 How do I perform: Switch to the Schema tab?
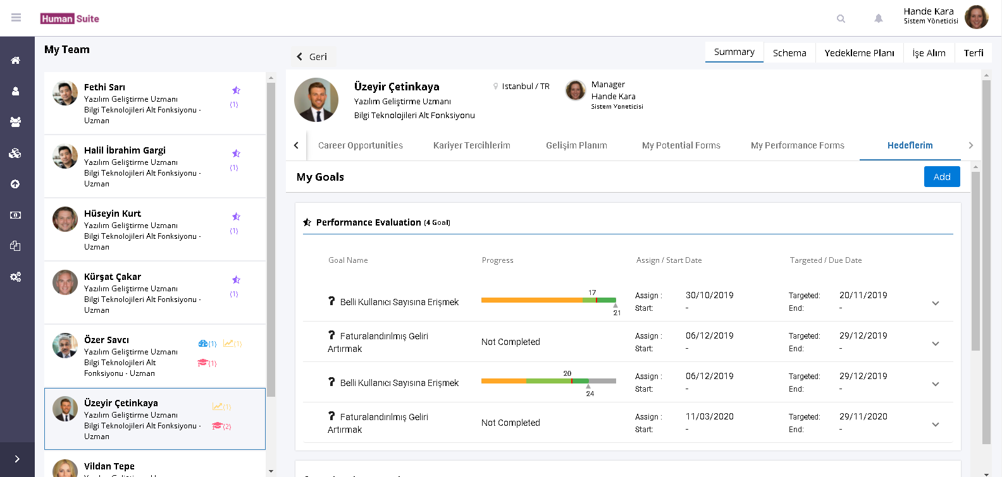789,53
